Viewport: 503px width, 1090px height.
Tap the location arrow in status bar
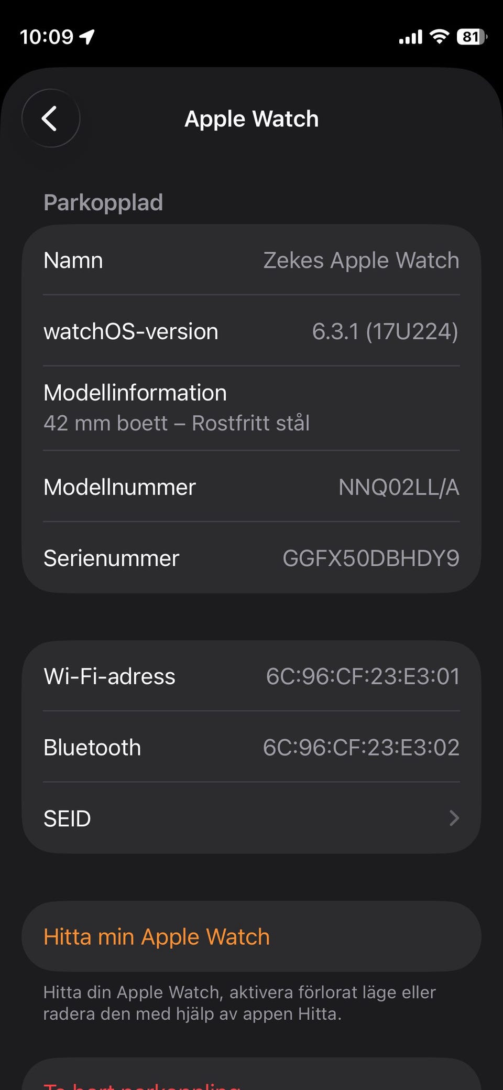(x=87, y=37)
